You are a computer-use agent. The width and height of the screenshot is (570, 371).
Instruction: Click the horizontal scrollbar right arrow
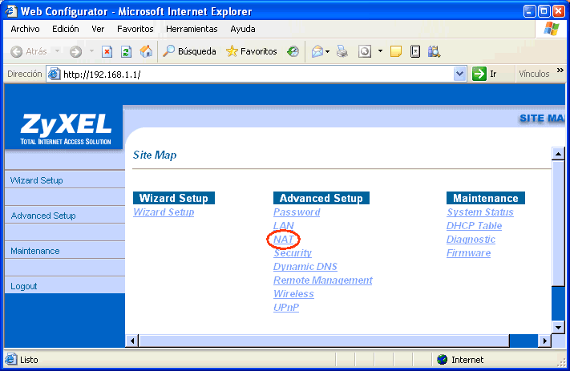tap(544, 341)
